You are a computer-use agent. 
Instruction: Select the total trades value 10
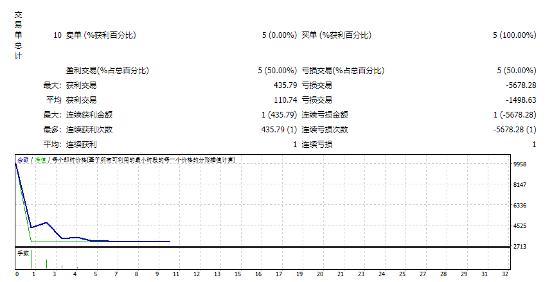[57, 35]
